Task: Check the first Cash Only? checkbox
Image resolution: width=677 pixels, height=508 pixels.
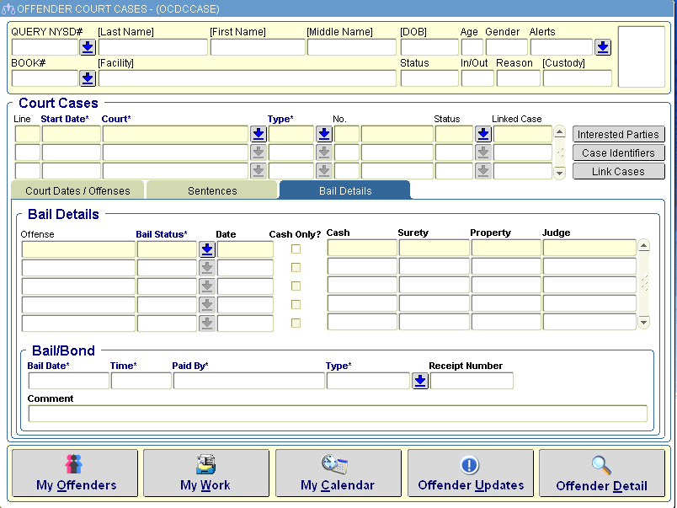Action: tap(296, 249)
